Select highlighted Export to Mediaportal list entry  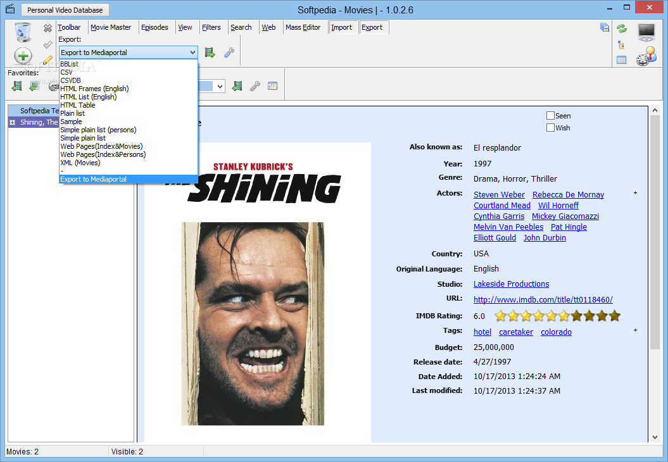[129, 179]
